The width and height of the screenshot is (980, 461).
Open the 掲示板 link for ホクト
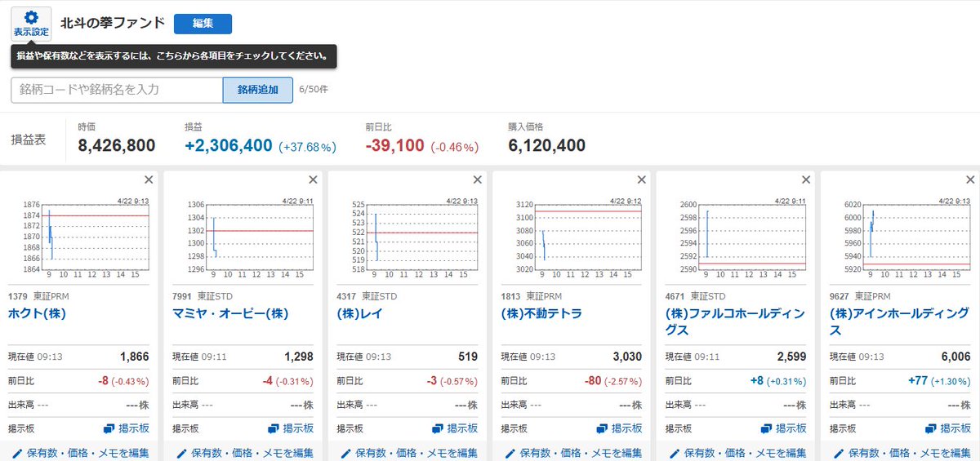[126, 428]
